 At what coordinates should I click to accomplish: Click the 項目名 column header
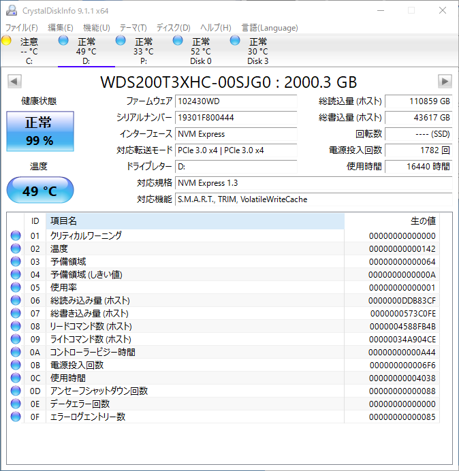tap(195, 221)
